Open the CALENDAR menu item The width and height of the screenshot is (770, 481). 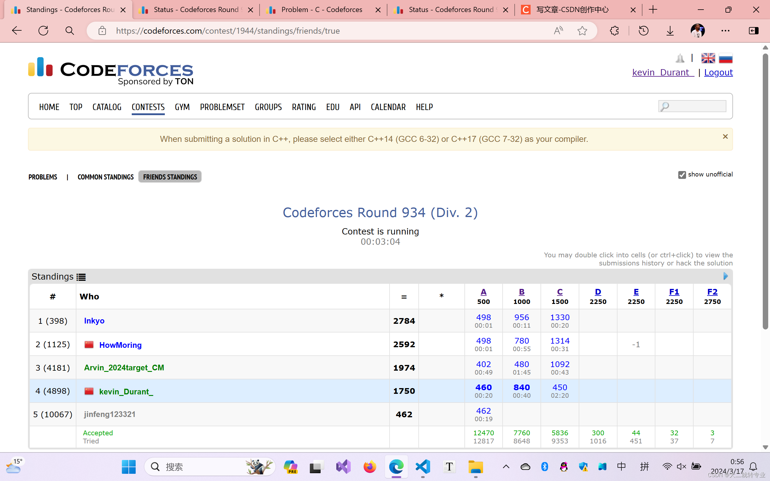point(388,107)
